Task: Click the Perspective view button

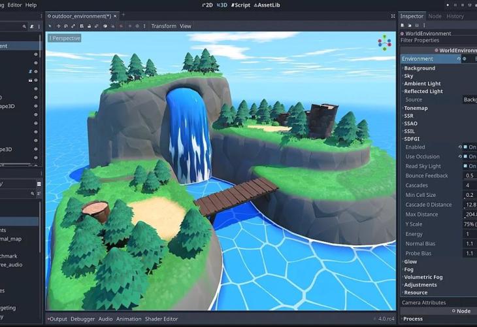Action: tap(64, 39)
